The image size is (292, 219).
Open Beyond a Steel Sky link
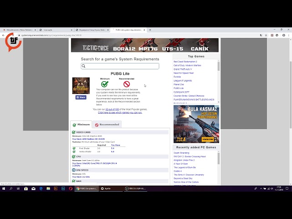(x=183, y=178)
